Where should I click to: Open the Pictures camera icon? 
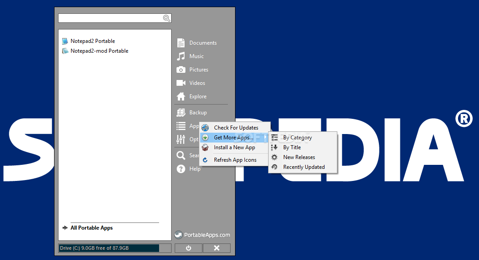pyautogui.click(x=181, y=70)
